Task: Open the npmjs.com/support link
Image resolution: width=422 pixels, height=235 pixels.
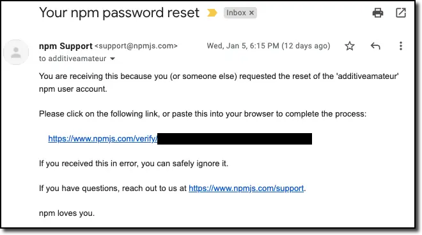Action: (x=246, y=189)
